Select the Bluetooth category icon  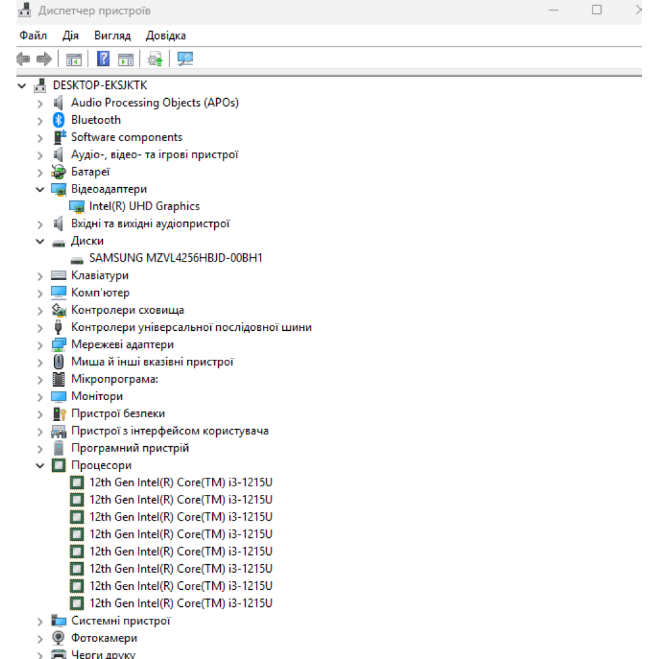coord(59,120)
